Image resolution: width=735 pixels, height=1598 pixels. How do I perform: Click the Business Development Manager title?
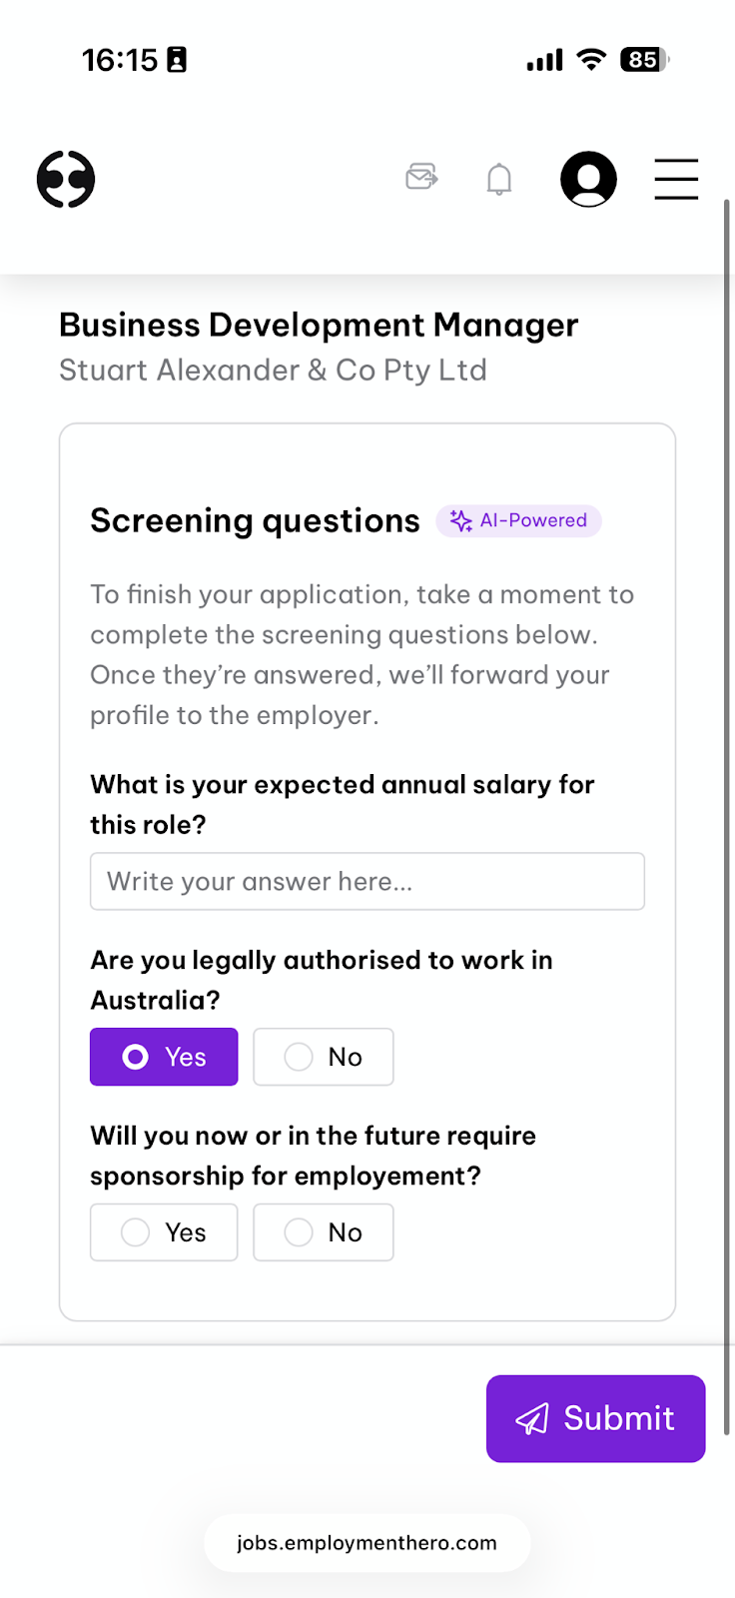319,325
